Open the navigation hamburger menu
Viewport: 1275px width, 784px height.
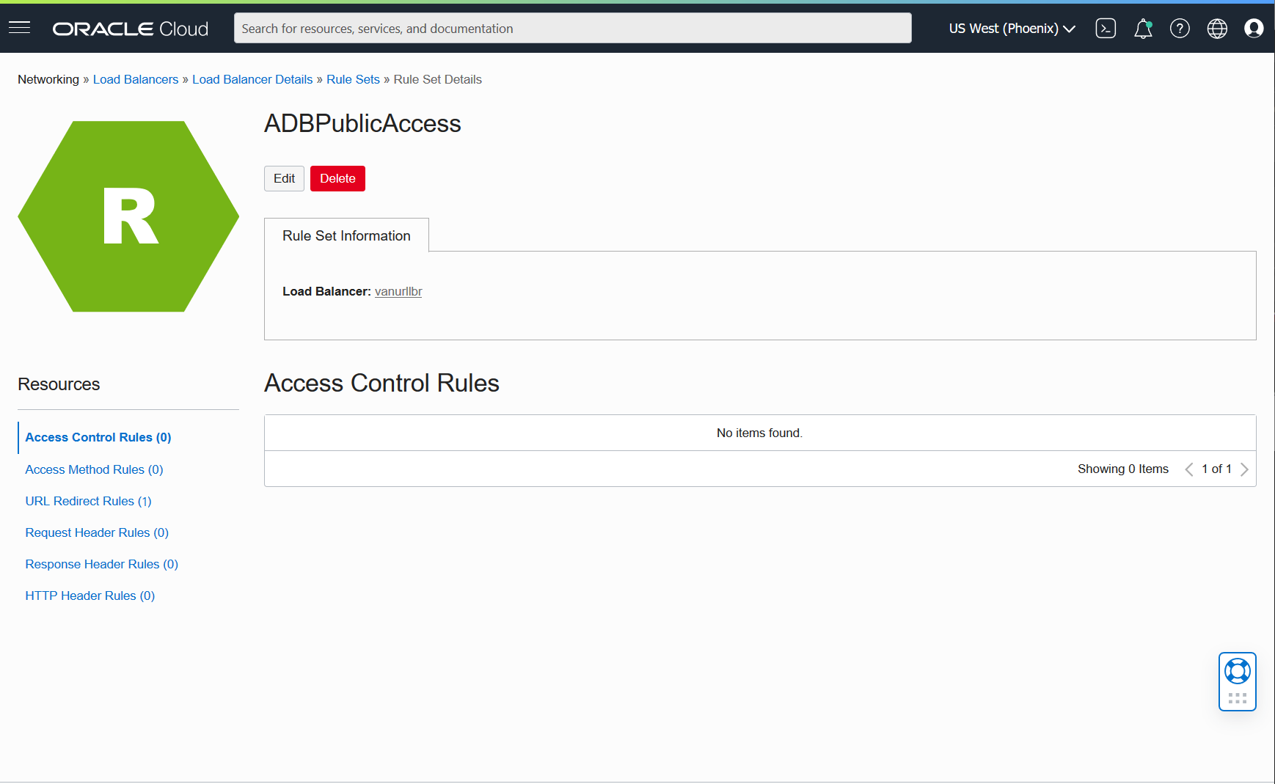(x=19, y=27)
